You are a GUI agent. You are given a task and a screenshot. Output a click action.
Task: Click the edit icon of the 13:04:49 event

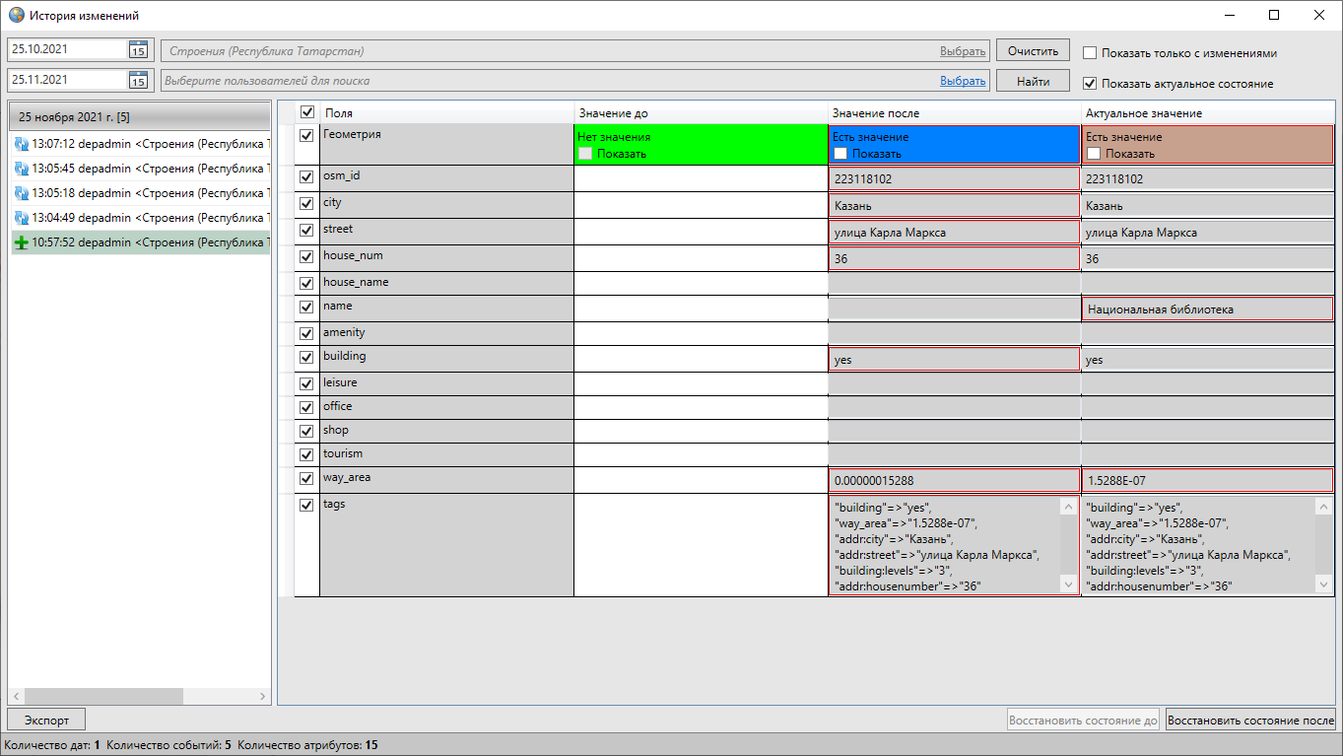click(22, 218)
